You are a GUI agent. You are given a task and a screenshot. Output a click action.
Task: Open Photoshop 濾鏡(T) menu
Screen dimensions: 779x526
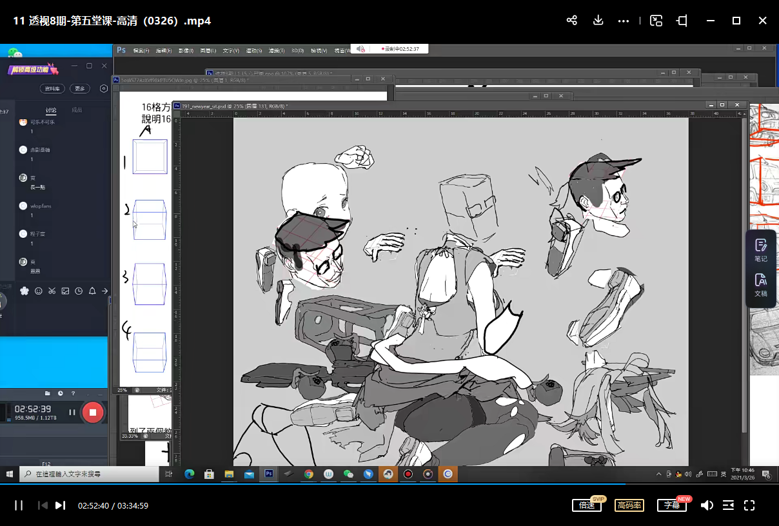(277, 50)
